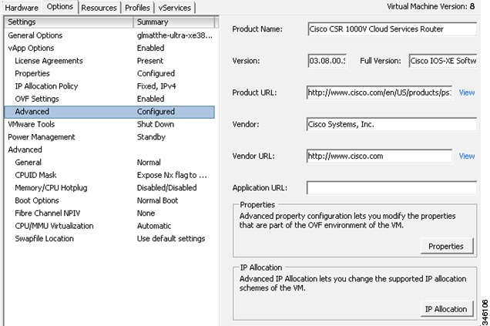This screenshot has height=326, width=490.
Task: Click the Summary column header
Action: (174, 22)
